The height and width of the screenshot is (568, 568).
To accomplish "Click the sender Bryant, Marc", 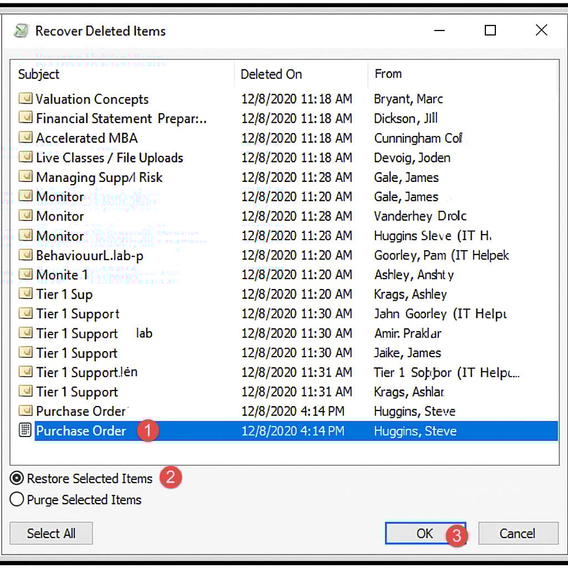I will 408,99.
